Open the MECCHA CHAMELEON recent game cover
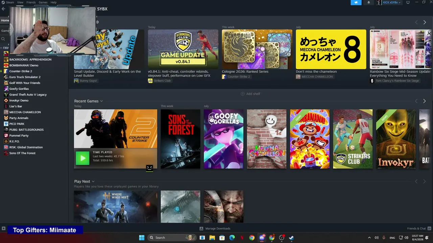 (267, 139)
